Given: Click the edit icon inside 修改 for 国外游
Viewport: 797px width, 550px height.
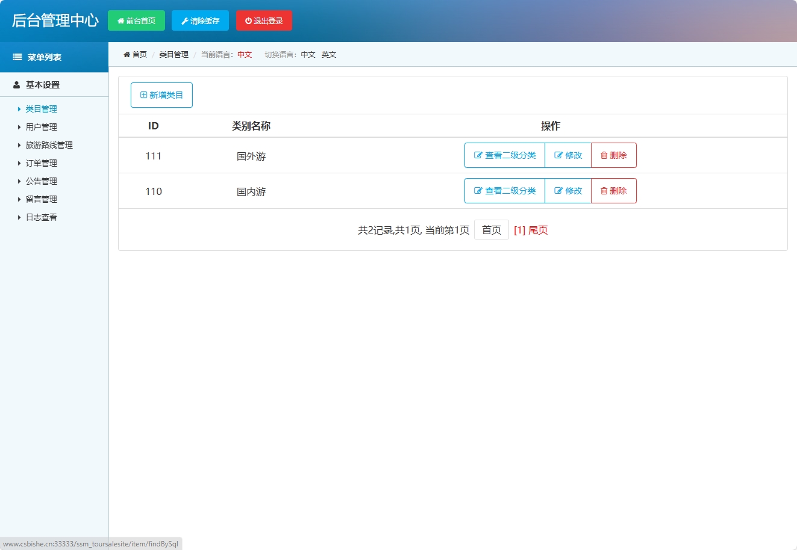Looking at the screenshot, I should pyautogui.click(x=560, y=155).
